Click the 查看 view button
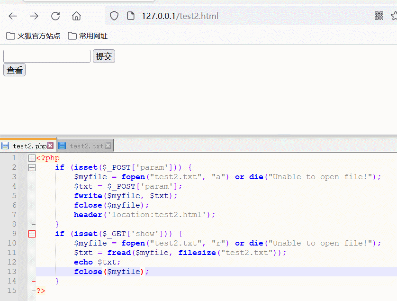 (14, 70)
